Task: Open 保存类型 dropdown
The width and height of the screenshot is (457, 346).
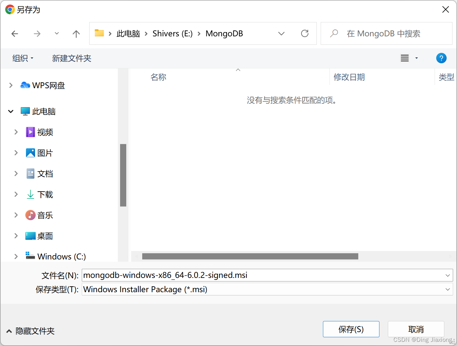Action: coord(267,289)
